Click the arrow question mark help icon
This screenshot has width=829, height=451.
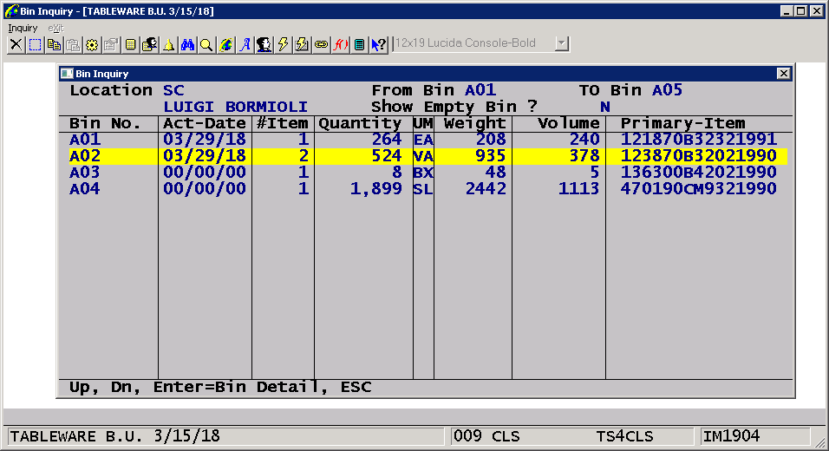tap(379, 44)
